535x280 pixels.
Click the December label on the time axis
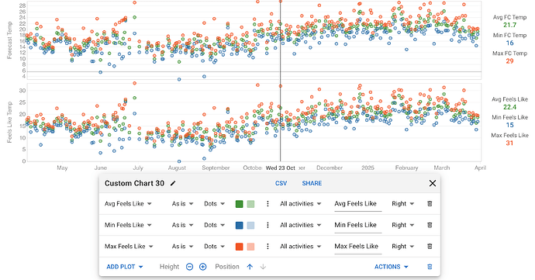pos(330,168)
